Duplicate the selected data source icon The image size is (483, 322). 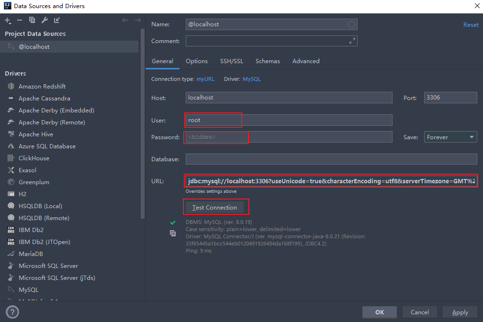(x=32, y=20)
